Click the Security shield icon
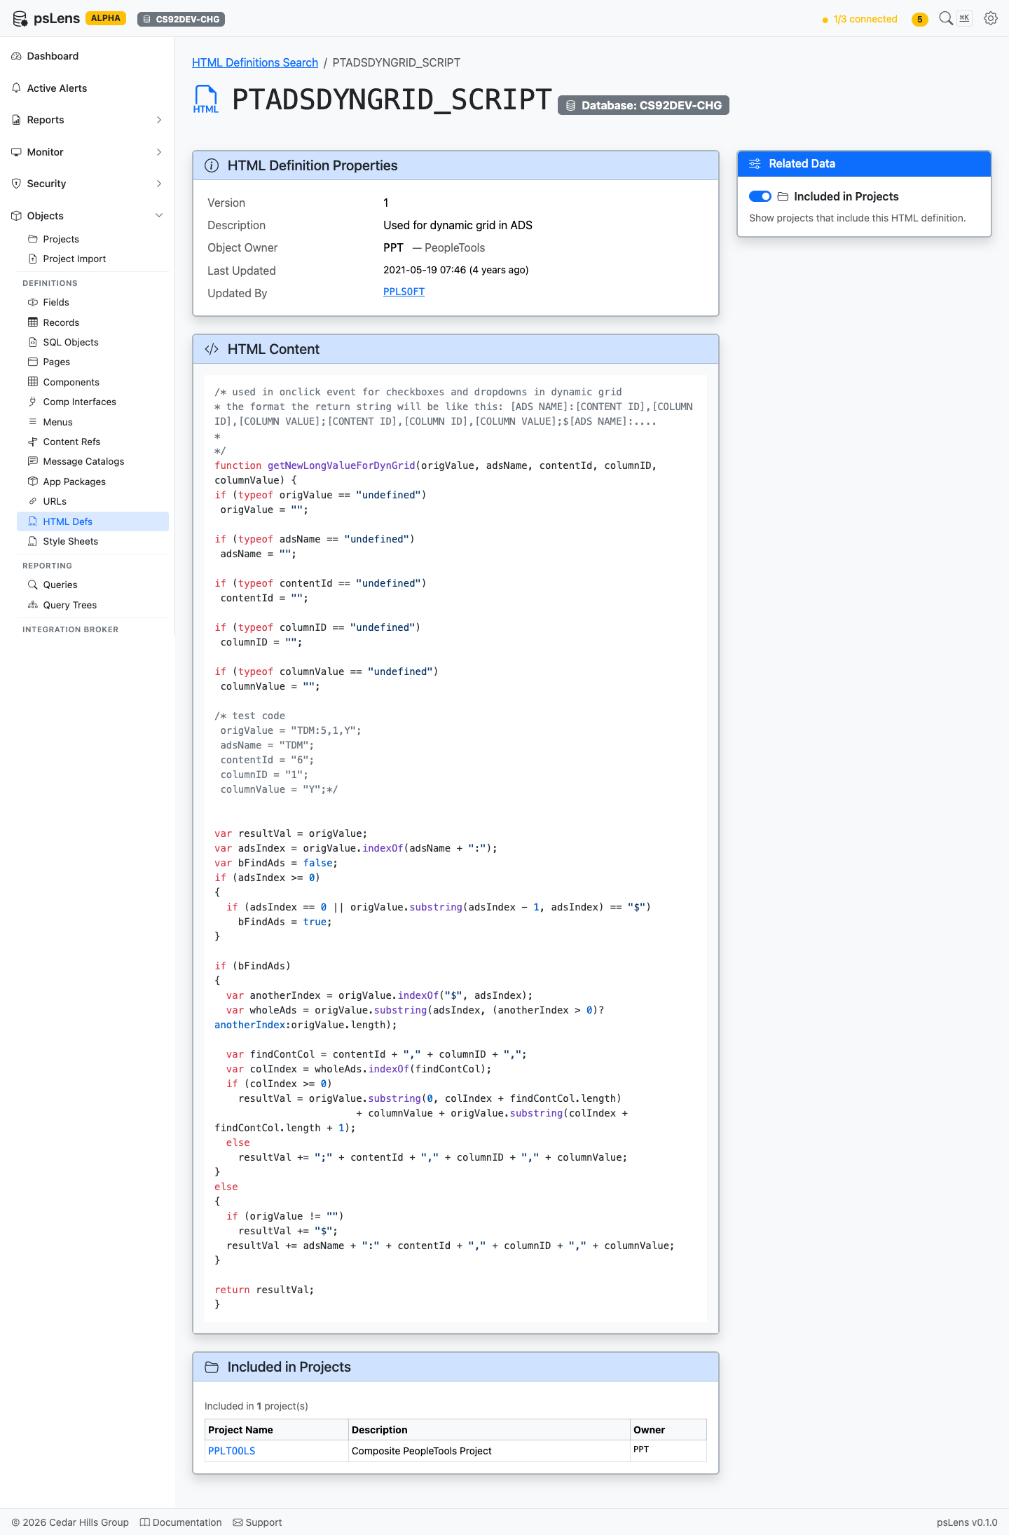The height and width of the screenshot is (1535, 1009). [x=16, y=184]
